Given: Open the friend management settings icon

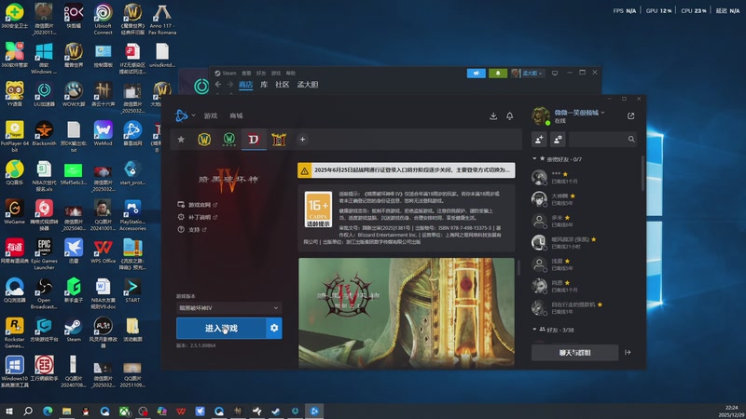Looking at the screenshot, I should point(558,139).
